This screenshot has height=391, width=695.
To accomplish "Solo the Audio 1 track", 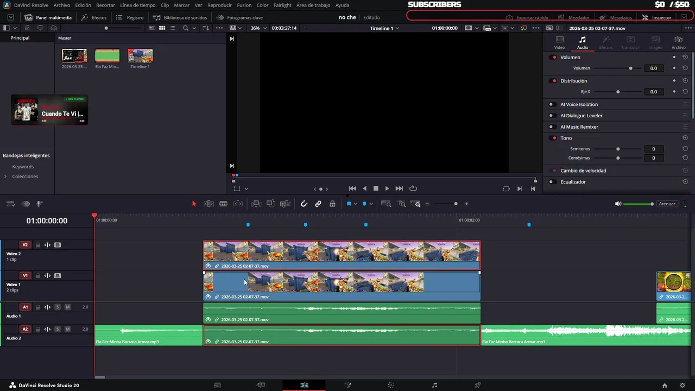I will (58, 307).
